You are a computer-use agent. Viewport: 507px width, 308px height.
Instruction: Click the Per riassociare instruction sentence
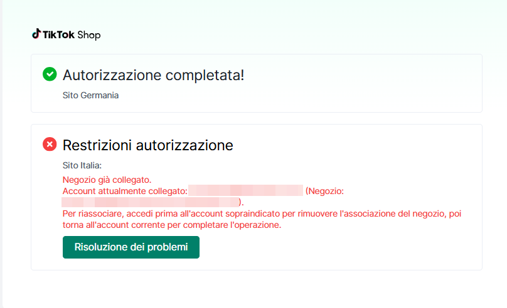click(262, 214)
